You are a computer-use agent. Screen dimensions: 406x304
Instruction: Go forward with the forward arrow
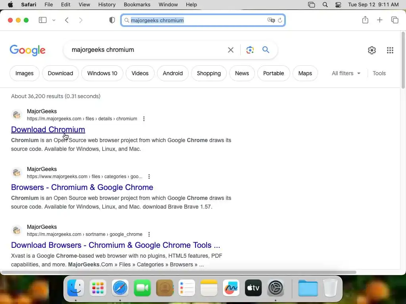(81, 20)
